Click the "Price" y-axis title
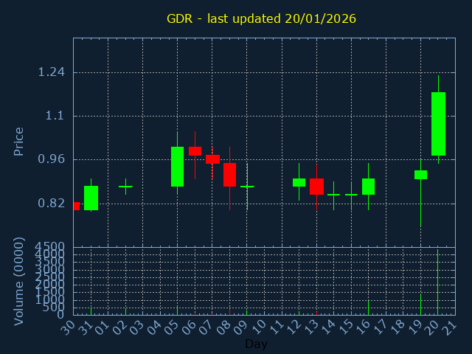 (19, 141)
